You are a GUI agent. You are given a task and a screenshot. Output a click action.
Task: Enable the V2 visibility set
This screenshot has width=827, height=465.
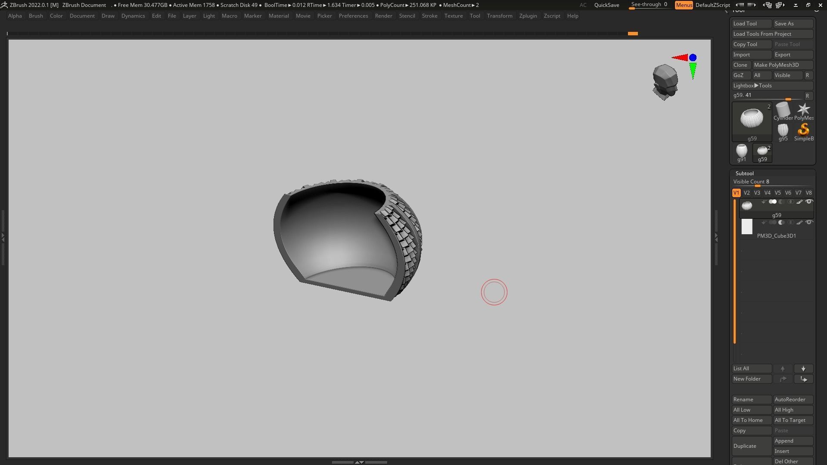coord(746,193)
